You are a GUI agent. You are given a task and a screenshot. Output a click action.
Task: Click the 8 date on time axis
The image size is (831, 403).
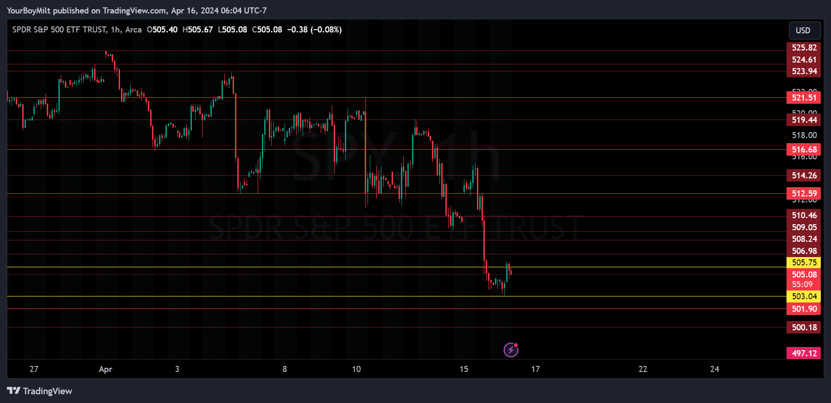coord(285,369)
